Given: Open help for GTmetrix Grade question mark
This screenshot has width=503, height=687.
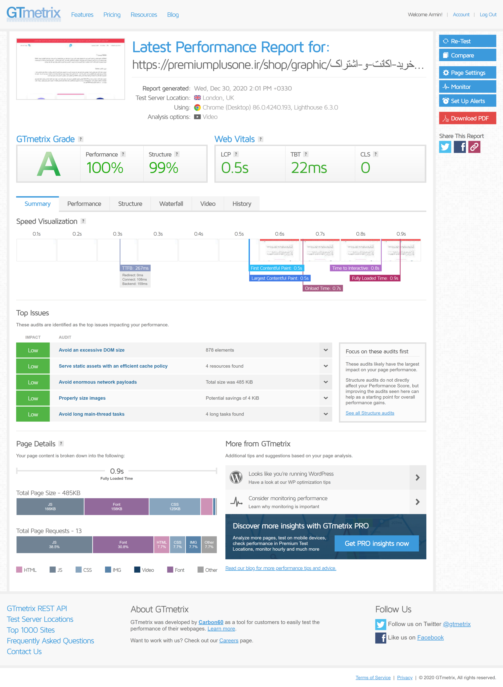Looking at the screenshot, I should click(80, 139).
